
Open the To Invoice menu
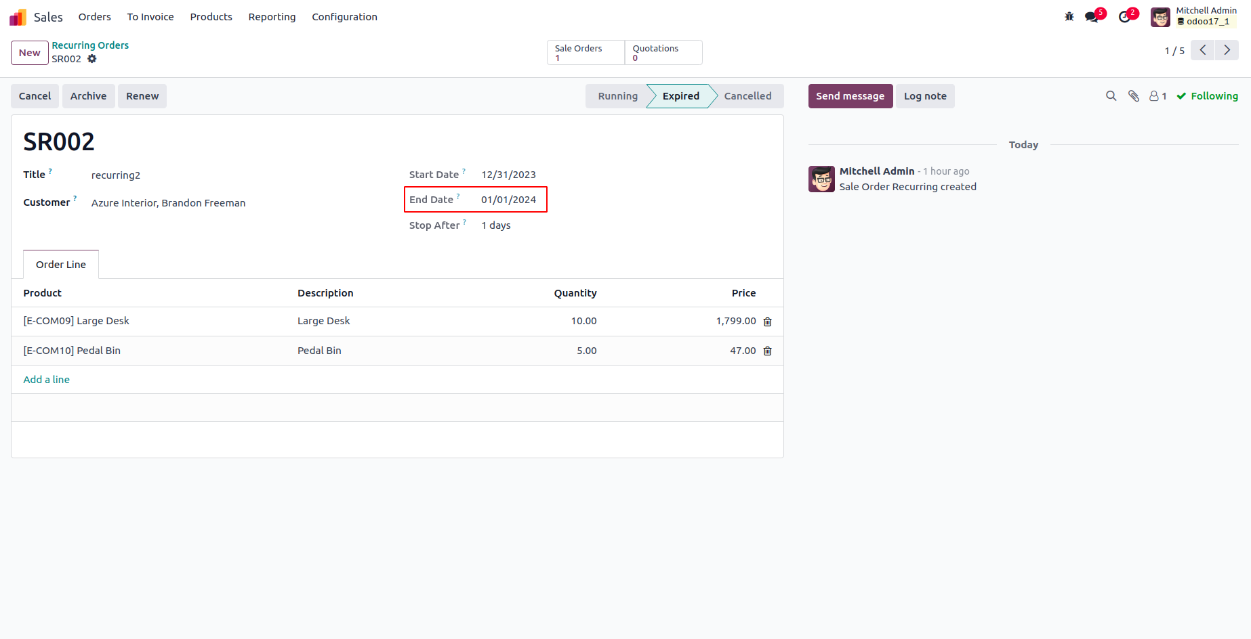tap(150, 17)
